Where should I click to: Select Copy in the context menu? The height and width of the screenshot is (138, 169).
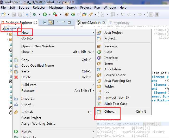point(54,60)
